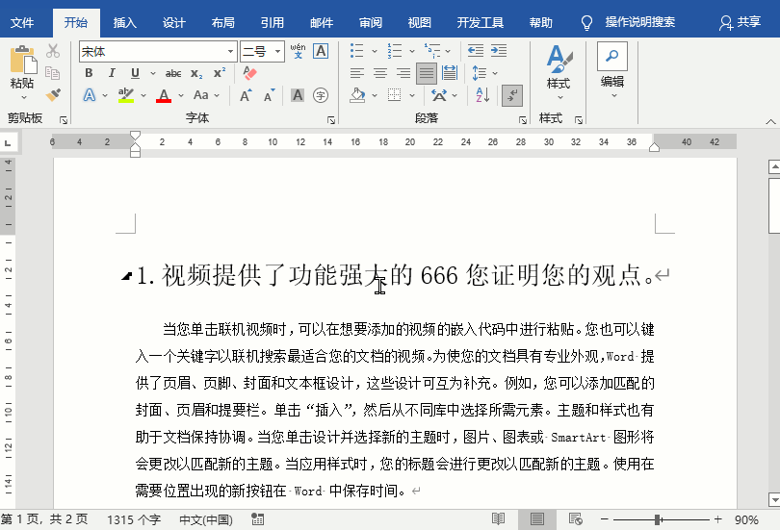The width and height of the screenshot is (780, 530).
Task: Increase font size with the grow font icon
Action: point(246,95)
